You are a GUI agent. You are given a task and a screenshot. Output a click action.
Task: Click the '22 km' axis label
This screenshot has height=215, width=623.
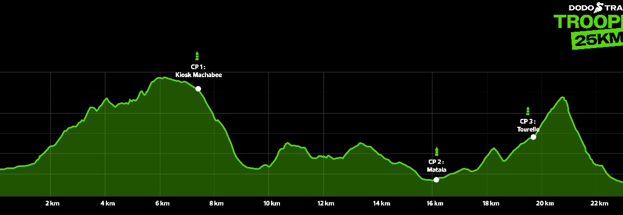pos(599,203)
